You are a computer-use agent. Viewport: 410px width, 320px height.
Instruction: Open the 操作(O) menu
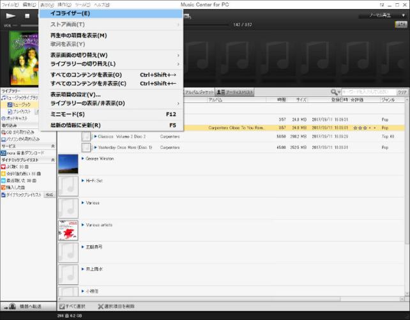(65, 4)
